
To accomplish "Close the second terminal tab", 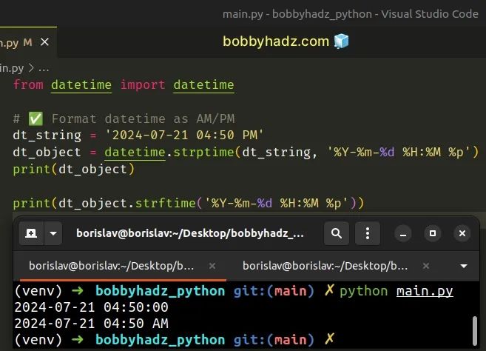I will pos(426,266).
